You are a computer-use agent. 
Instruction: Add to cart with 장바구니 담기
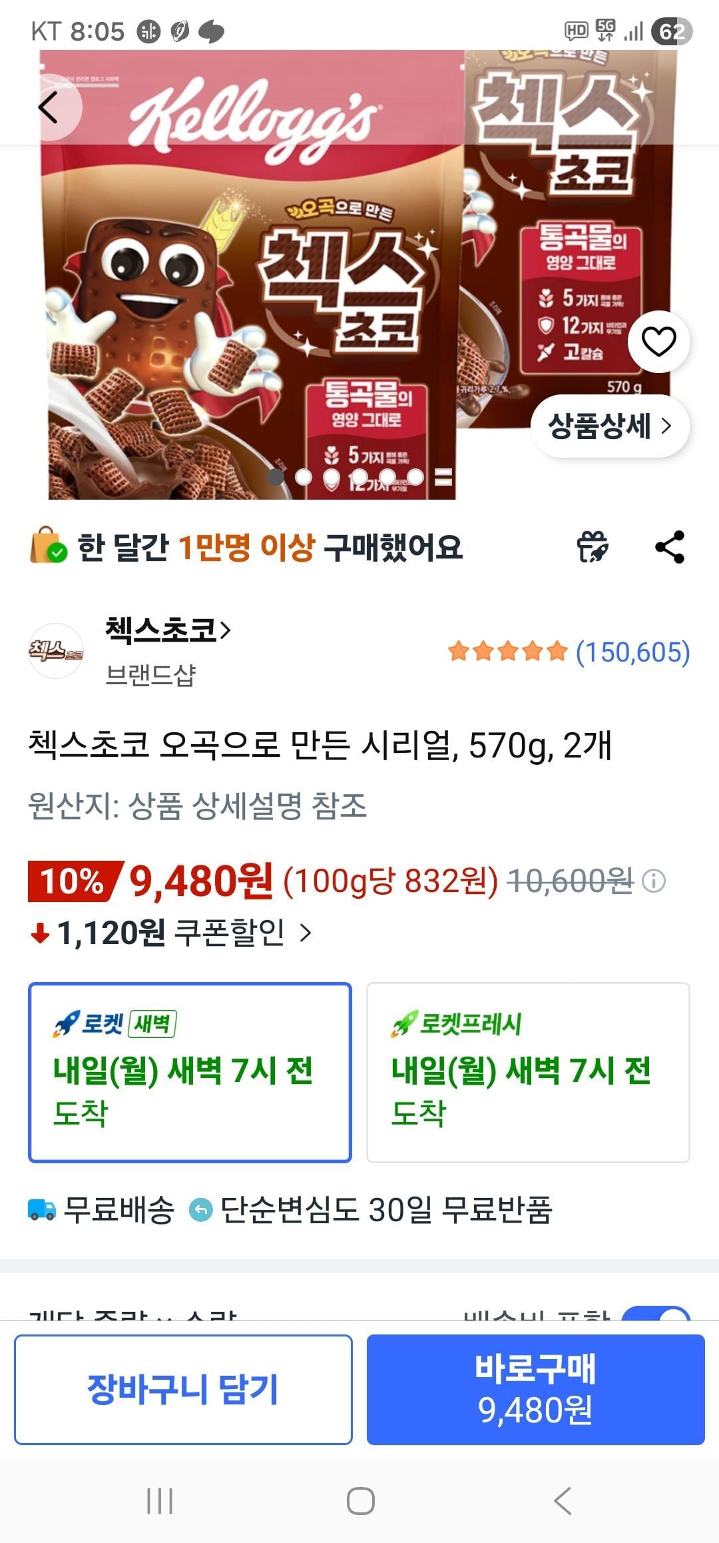coord(183,1389)
